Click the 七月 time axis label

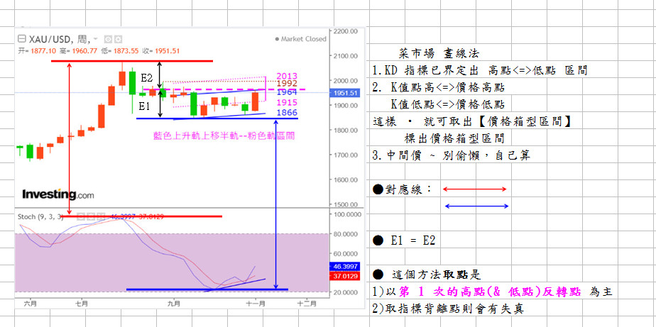point(82,304)
